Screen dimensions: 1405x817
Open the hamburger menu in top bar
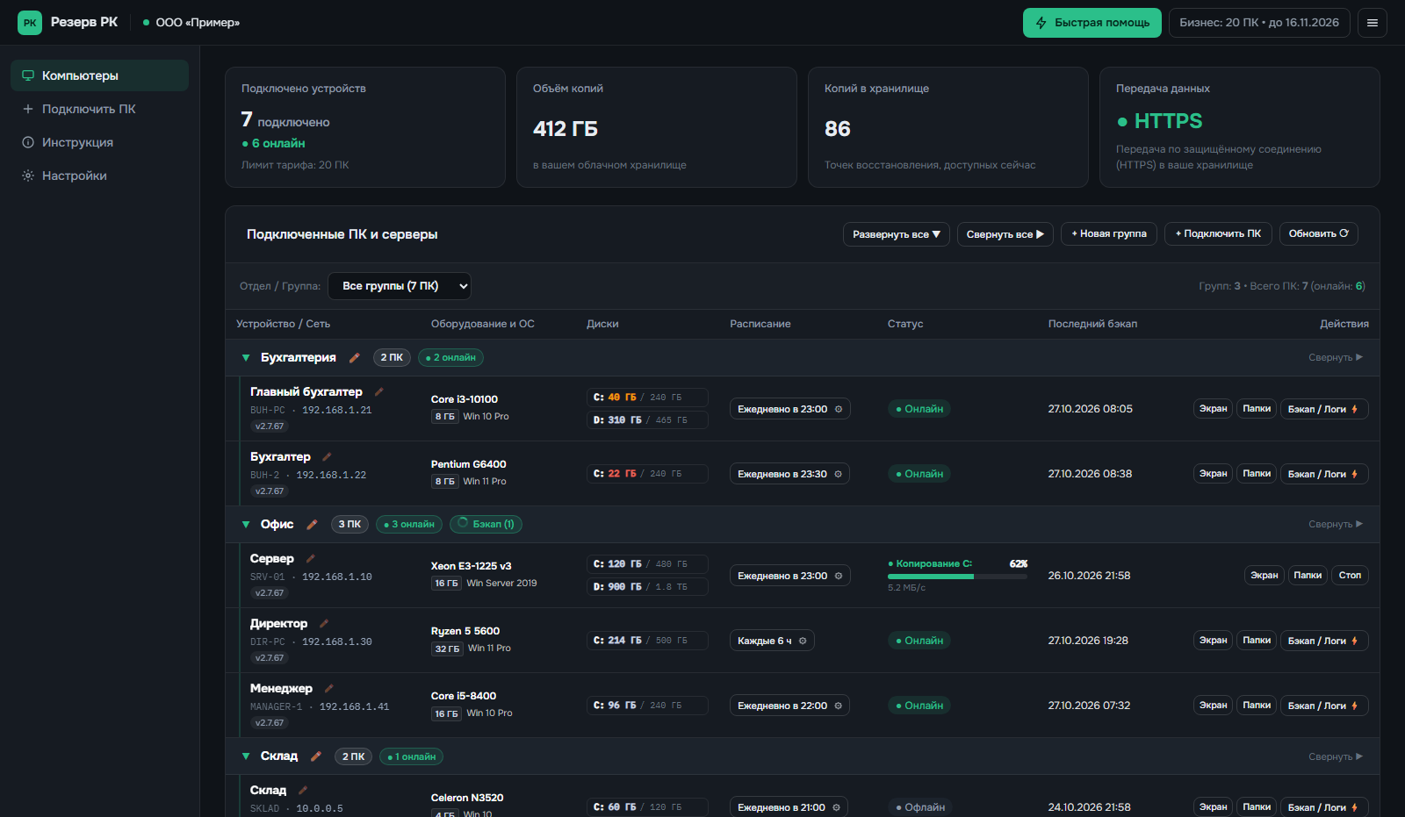pos(1372,23)
